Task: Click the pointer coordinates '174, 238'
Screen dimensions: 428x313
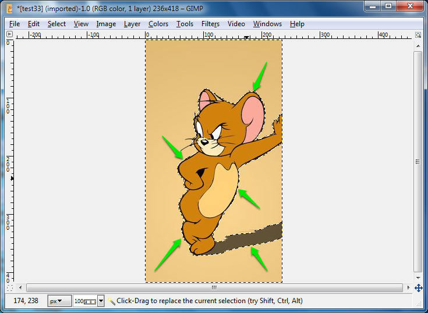Action: point(26,301)
